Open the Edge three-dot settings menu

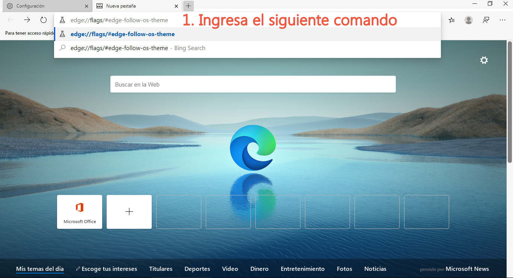pyautogui.click(x=503, y=20)
